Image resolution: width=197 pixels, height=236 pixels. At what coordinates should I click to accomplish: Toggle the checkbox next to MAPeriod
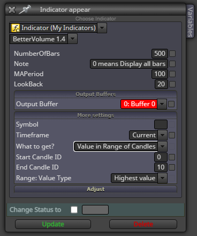[x=172, y=74]
